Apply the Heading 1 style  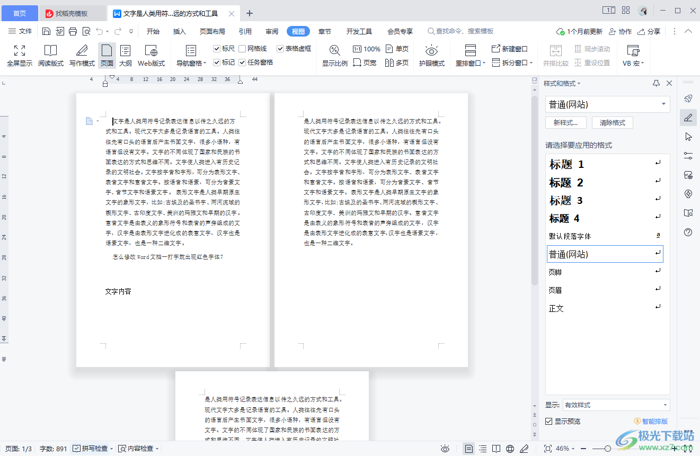click(605, 164)
